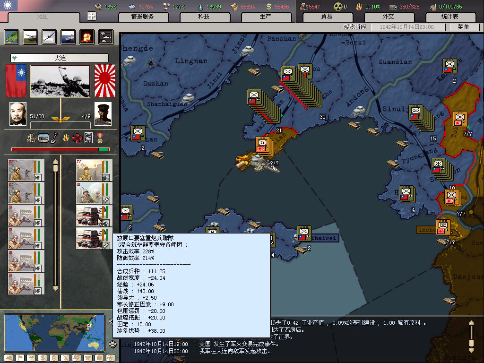Select the last Japanese artillery defender card

click(94, 238)
